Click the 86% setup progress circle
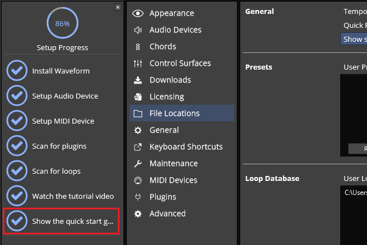The image size is (367, 245). [x=62, y=23]
